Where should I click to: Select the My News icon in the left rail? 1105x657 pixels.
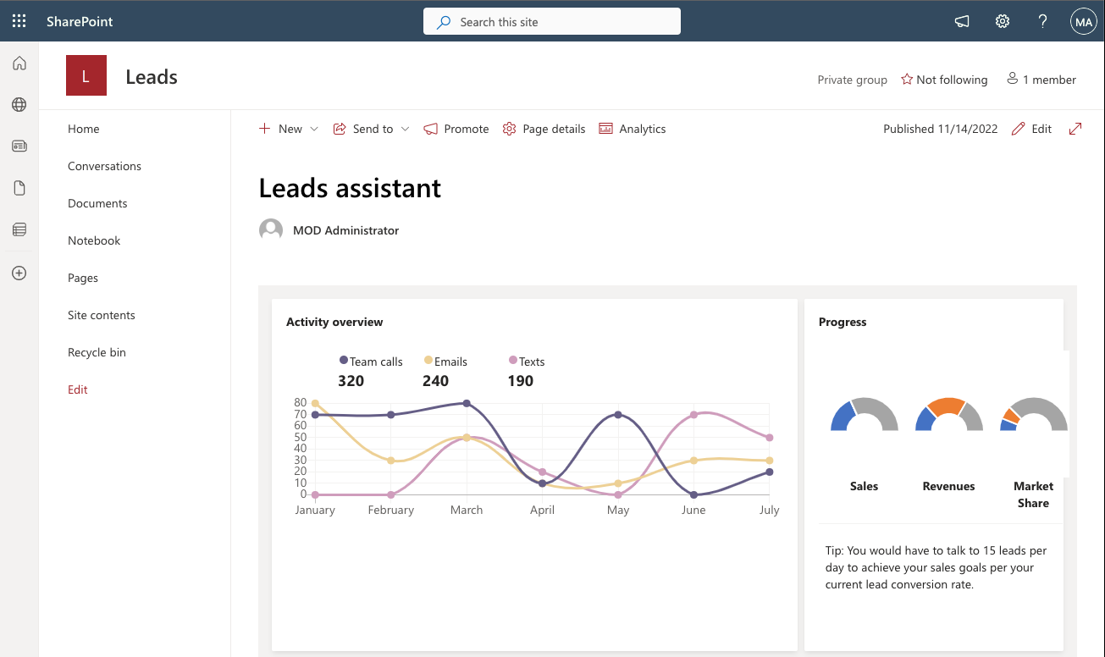click(x=19, y=146)
